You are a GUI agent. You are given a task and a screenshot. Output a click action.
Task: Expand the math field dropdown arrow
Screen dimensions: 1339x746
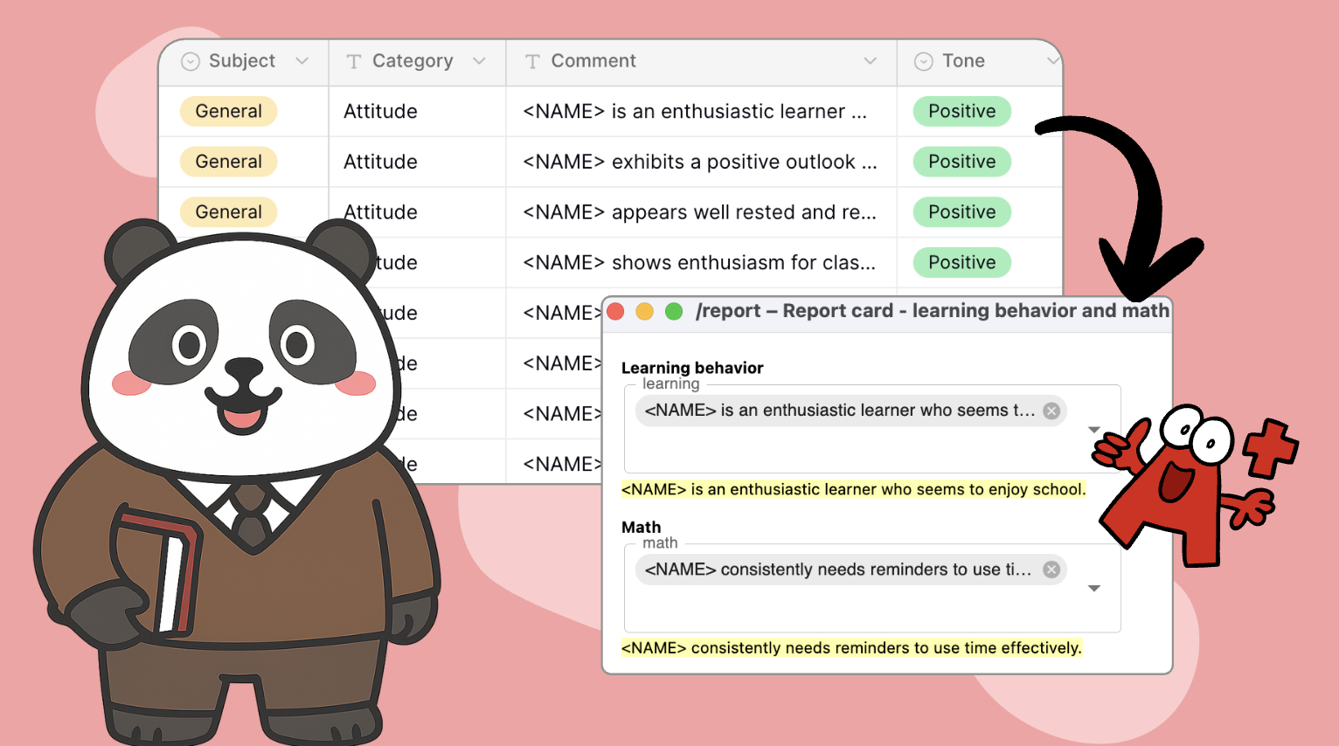(1093, 589)
